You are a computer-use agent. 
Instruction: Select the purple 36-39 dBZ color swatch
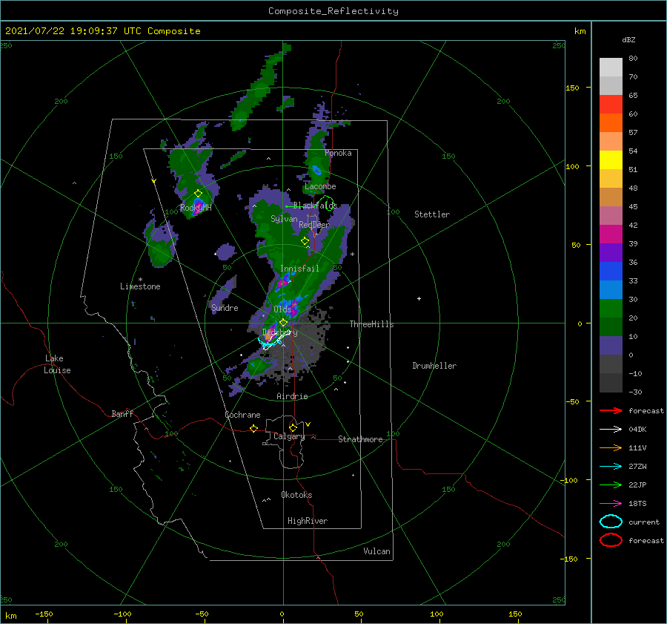tap(611, 252)
